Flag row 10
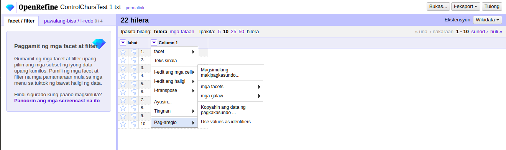Screen dimensions: 506x150 pos(133,124)
